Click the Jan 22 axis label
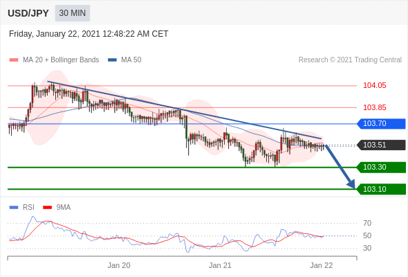 coord(322,265)
